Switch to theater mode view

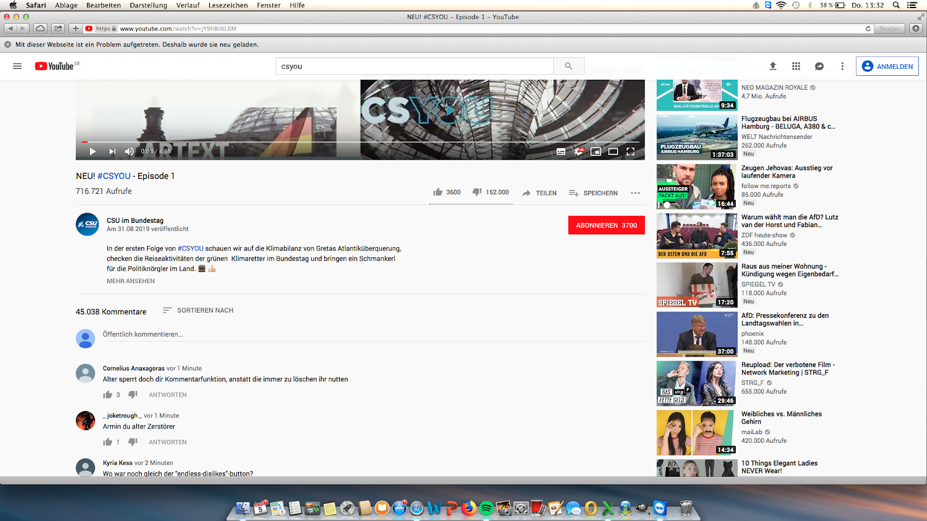[613, 152]
